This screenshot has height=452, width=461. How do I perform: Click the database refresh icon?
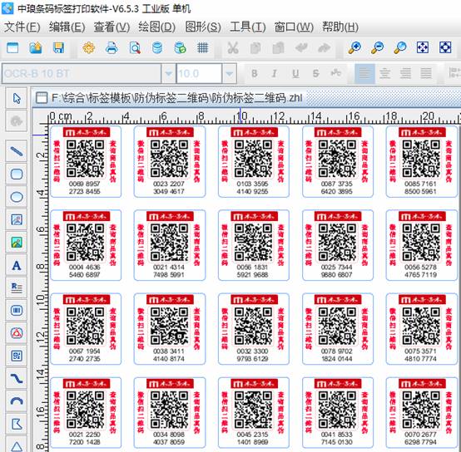(x=181, y=47)
